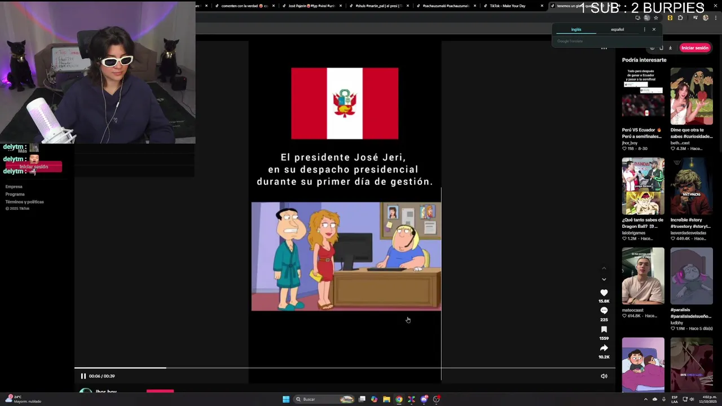
Task: Open the mateocaast video thumbnail
Action: 643,276
